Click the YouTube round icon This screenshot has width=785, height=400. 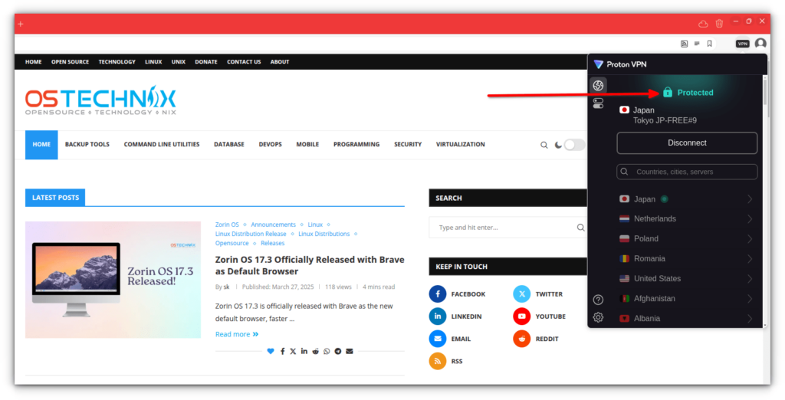coord(521,316)
